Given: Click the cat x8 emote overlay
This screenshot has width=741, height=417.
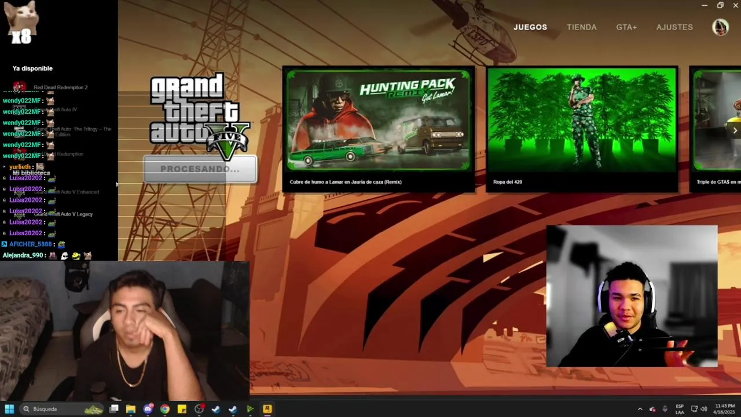Looking at the screenshot, I should pyautogui.click(x=21, y=23).
